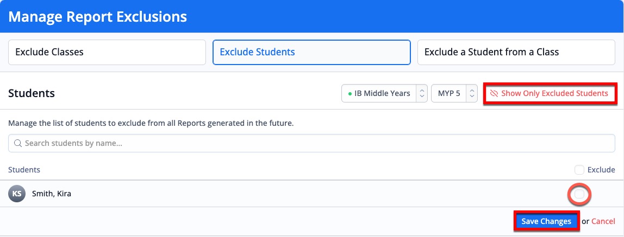This screenshot has height=237, width=624.
Task: Click the KS avatar for Kira Smith
Action: 17,194
